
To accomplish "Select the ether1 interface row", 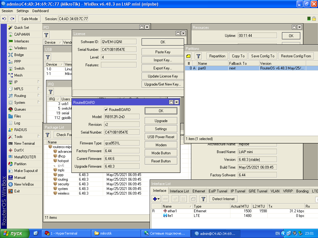I will pyautogui.click(x=234, y=211).
